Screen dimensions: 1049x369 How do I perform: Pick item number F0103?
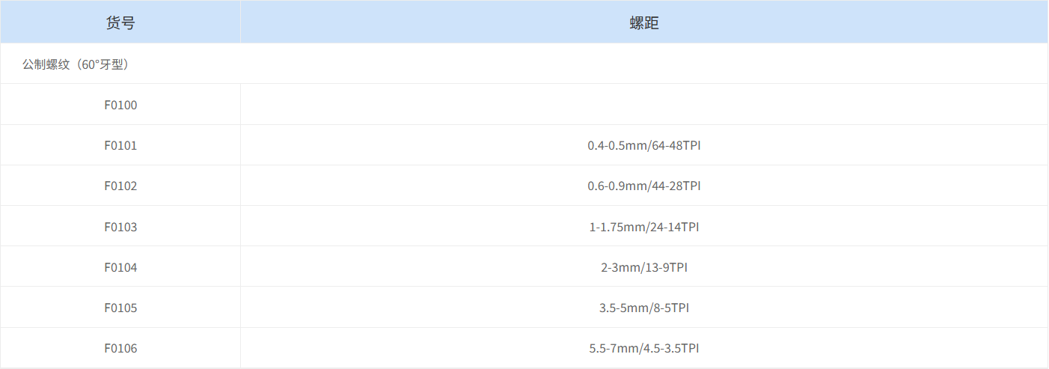tap(120, 227)
